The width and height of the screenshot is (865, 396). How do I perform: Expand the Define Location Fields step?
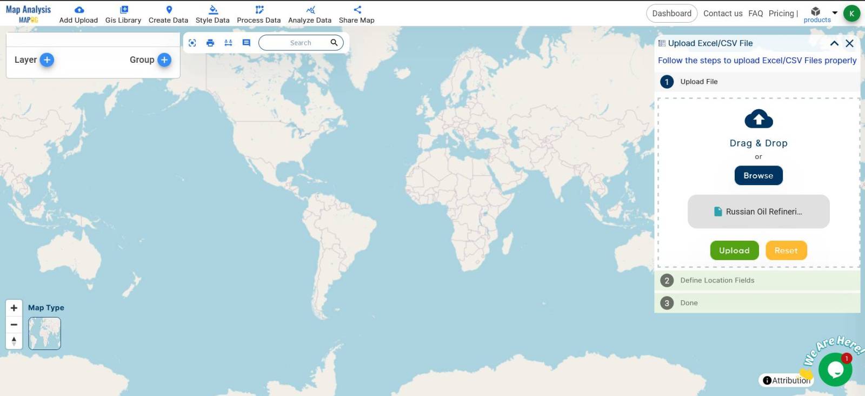tap(717, 280)
